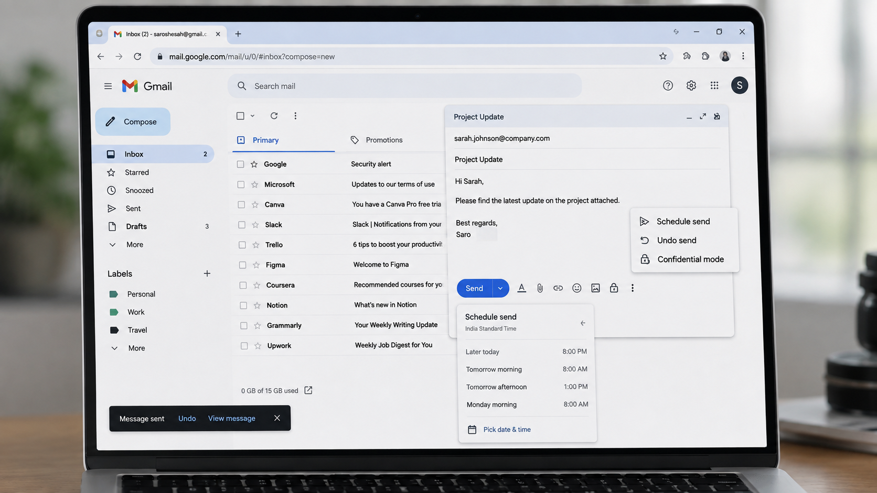Viewport: 877px width, 493px height.
Task: Schedule for Tomorrow afternoon 1:00 PM
Action: [x=527, y=387]
